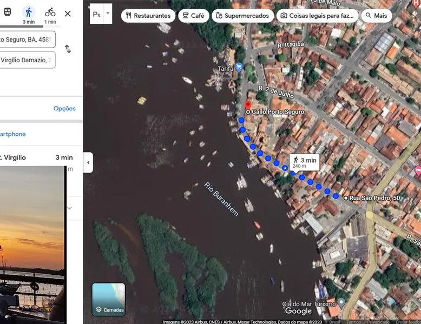421x324 pixels.
Task: Swap origin and destination points
Action: pyautogui.click(x=68, y=49)
